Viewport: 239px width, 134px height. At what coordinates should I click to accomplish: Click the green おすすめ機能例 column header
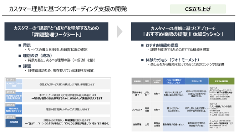(222, 81)
